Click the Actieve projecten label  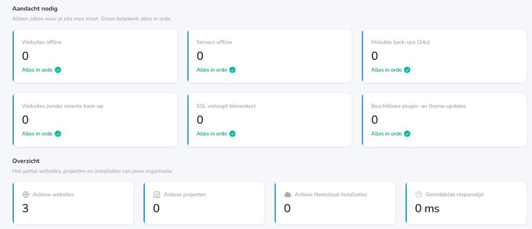[184, 195]
